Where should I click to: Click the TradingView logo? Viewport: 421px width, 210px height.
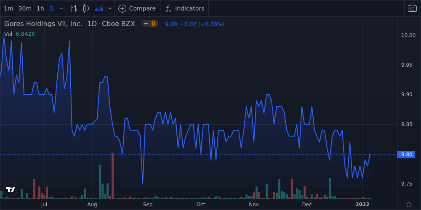[11, 190]
